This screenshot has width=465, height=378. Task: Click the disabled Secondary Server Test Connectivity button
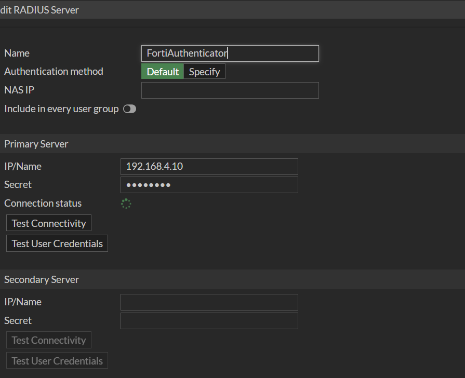coord(48,340)
